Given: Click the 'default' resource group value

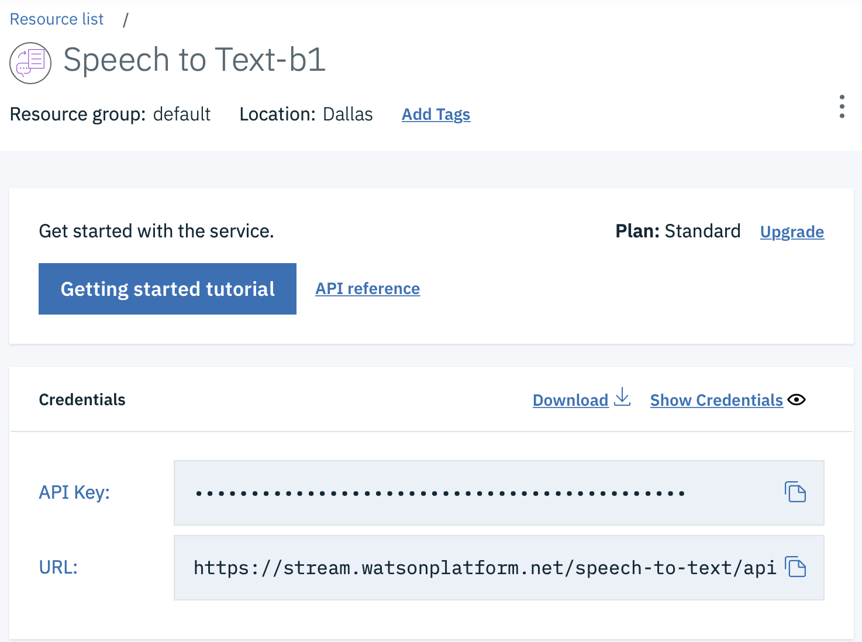Looking at the screenshot, I should click(x=182, y=114).
